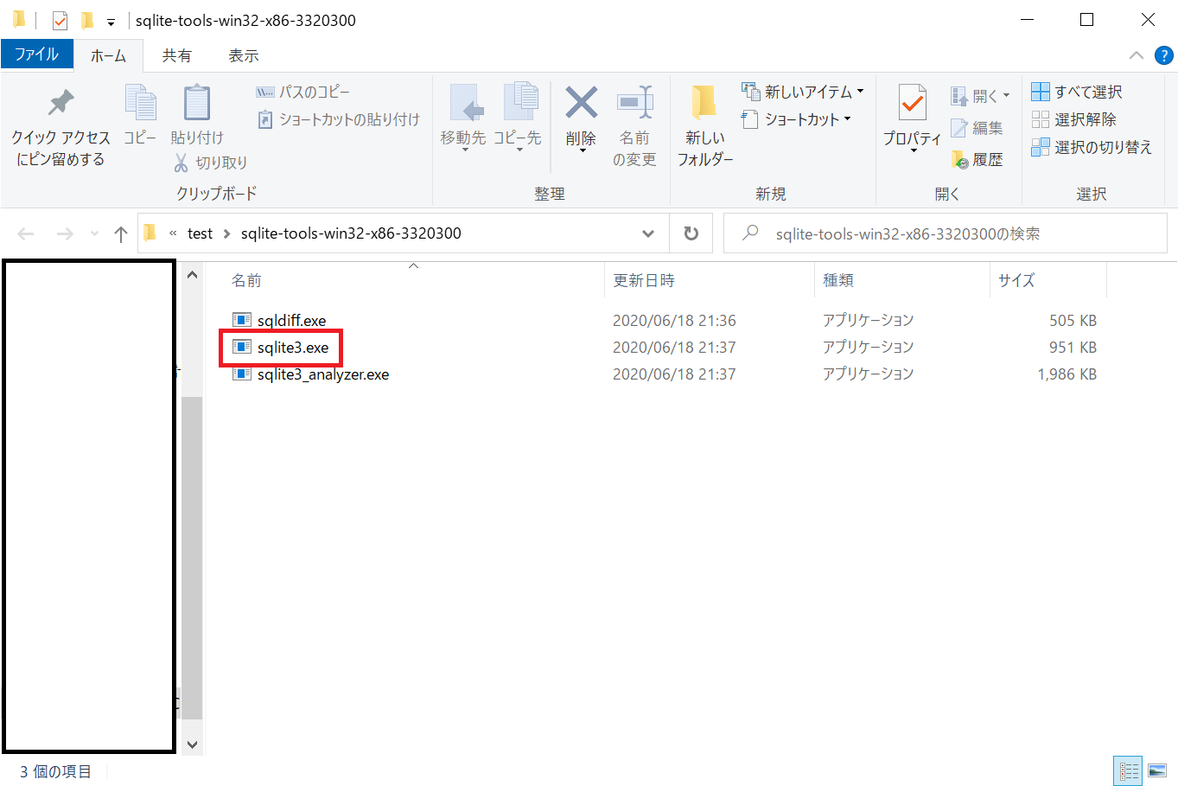Image resolution: width=1178 pixels, height=786 pixels.
Task: Click Select all (すべて選択)
Action: [1077, 92]
